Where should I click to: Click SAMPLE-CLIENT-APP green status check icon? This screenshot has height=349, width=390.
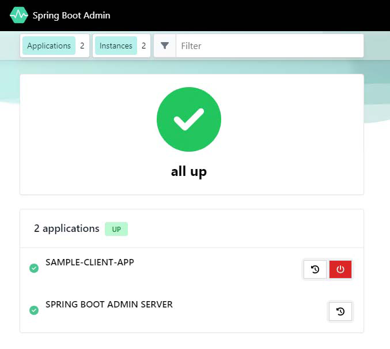(x=34, y=268)
